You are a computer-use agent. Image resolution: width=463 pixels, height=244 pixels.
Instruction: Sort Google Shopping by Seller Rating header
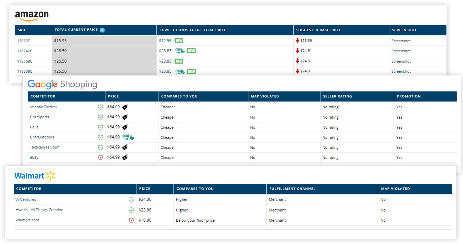[337, 96]
